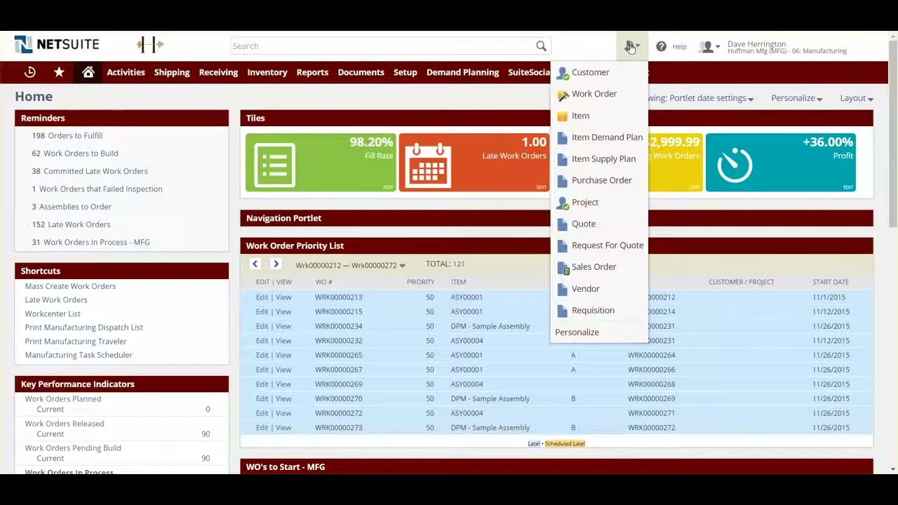This screenshot has height=505, width=898.
Task: Click the Late Work Orders calendar tile icon
Action: point(428,165)
